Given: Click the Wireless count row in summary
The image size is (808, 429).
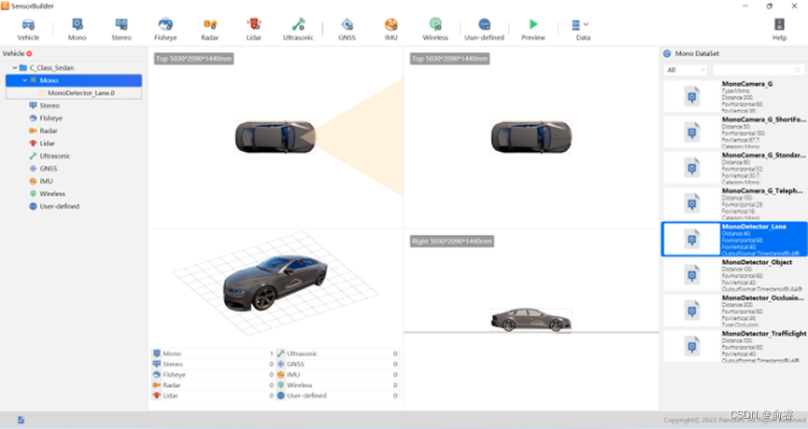Looking at the screenshot, I should click(337, 385).
